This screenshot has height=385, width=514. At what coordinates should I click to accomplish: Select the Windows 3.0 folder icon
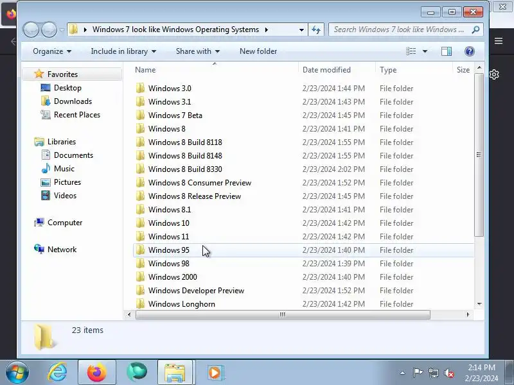tap(140, 88)
